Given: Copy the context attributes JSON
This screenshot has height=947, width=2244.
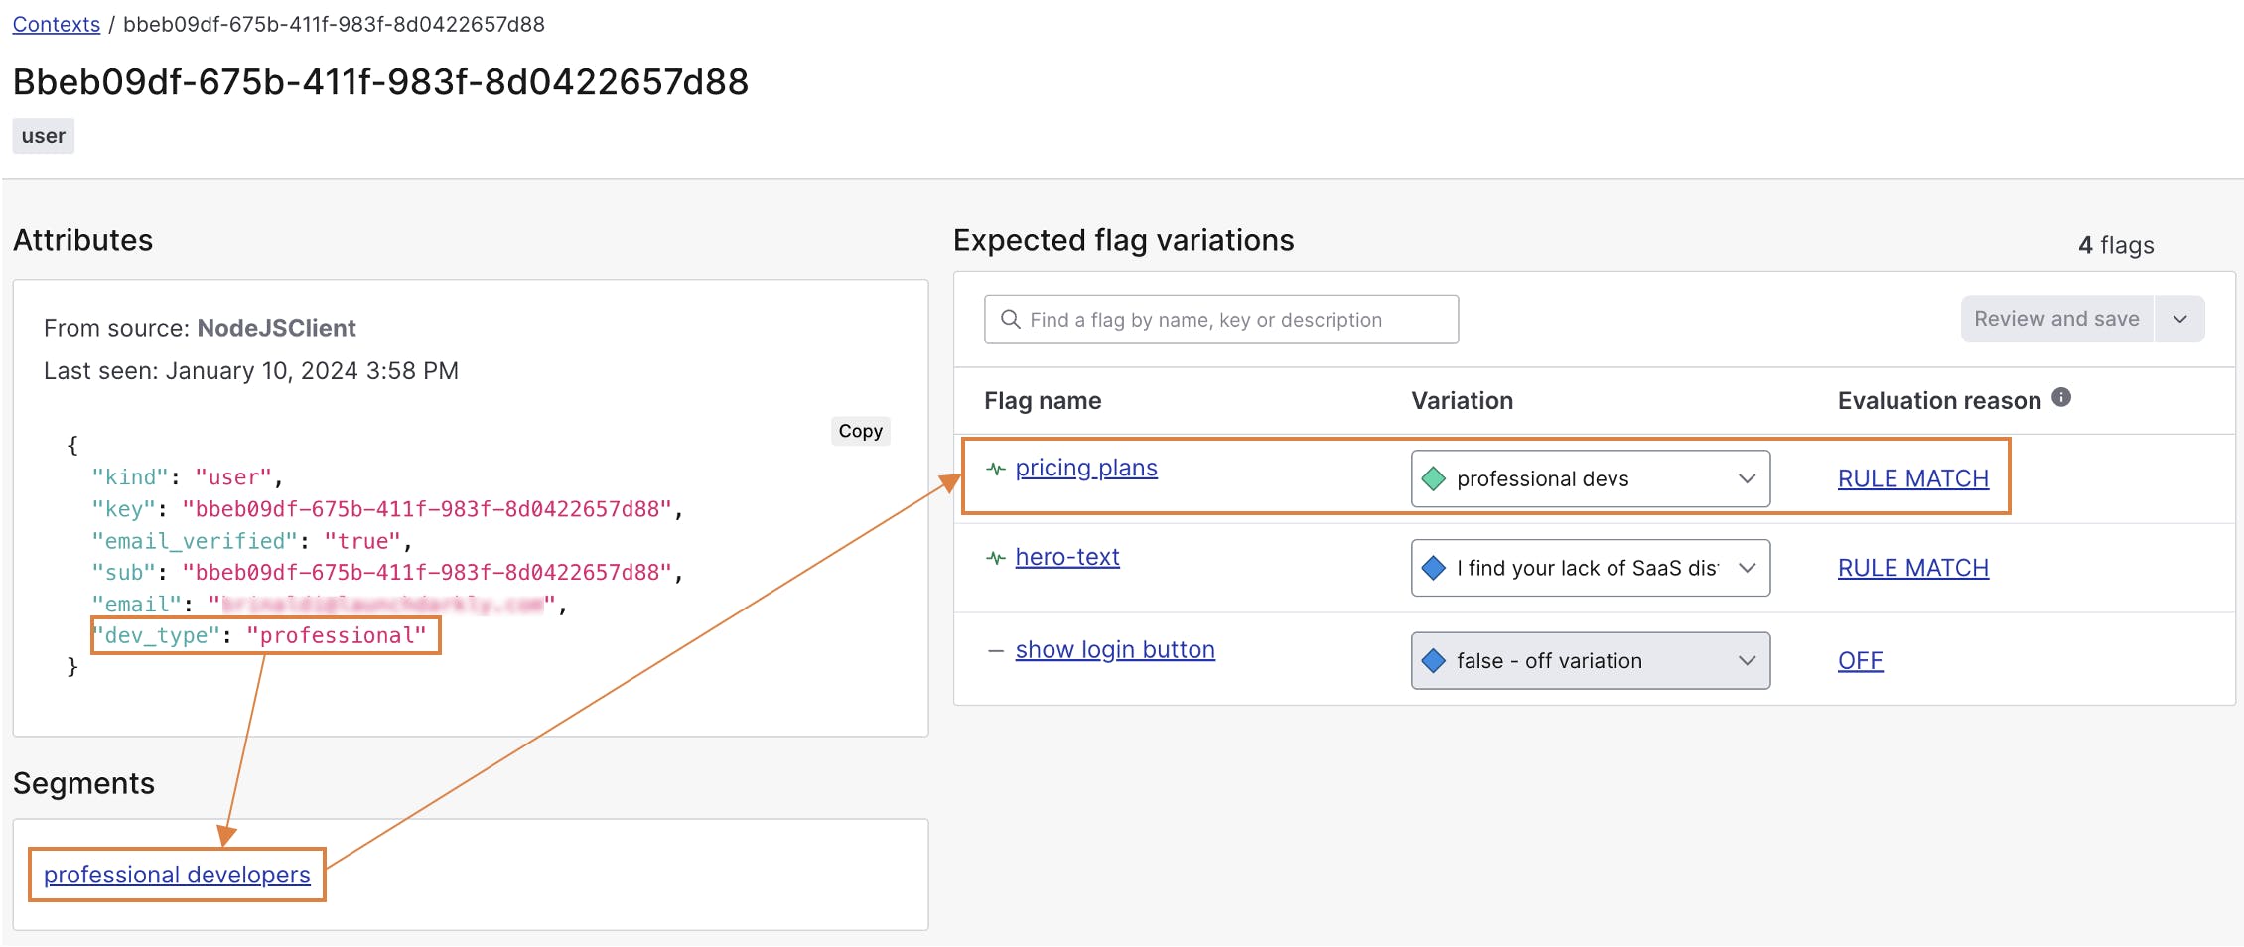Looking at the screenshot, I should (x=860, y=431).
